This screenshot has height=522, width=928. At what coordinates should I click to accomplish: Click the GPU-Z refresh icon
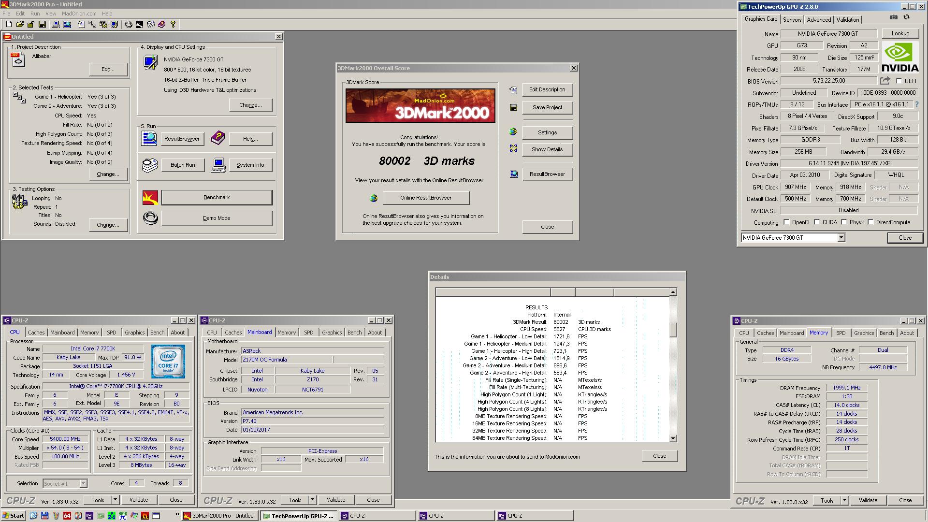pyautogui.click(x=907, y=17)
